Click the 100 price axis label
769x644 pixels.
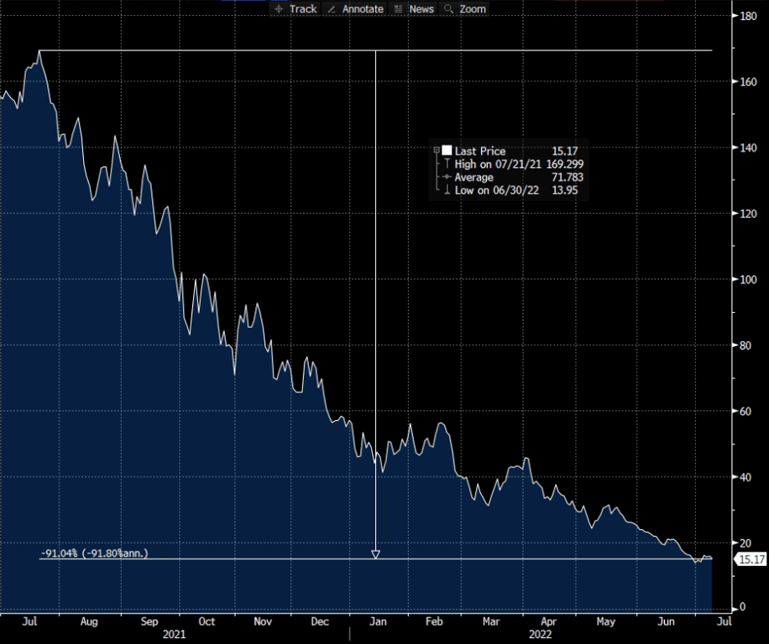tap(748, 279)
